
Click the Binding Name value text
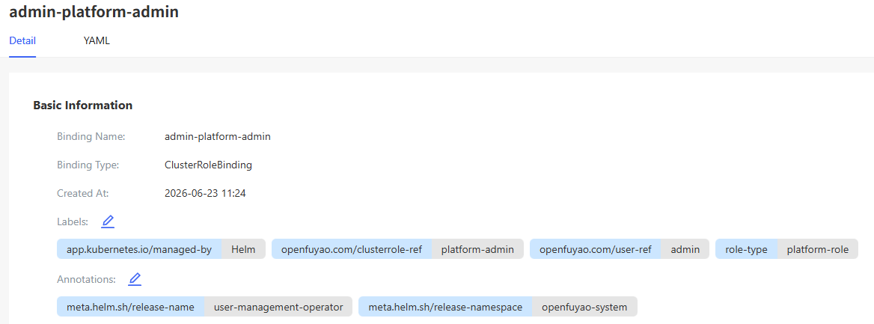(x=218, y=136)
